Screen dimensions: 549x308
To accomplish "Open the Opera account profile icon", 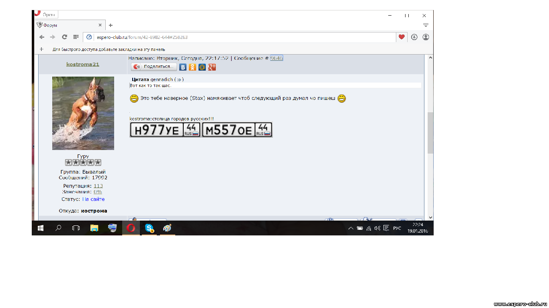I will [426, 37].
